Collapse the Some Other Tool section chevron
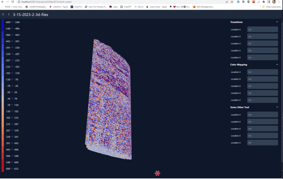283x179 pixels. [x=277, y=107]
